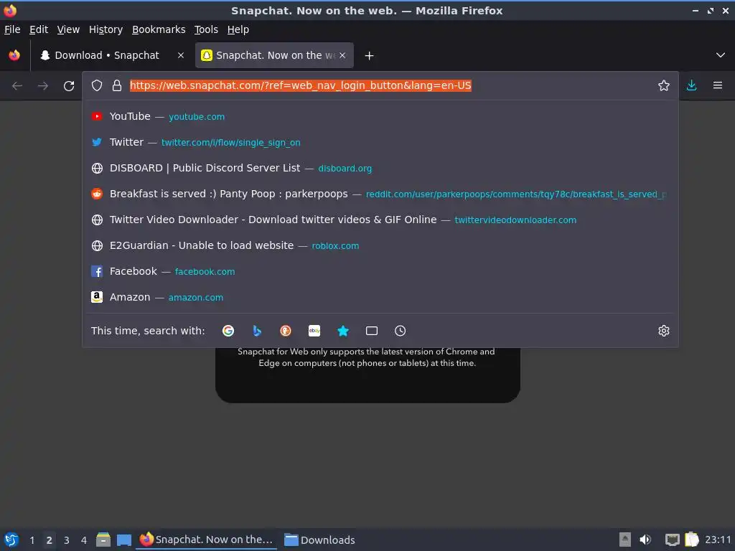Search in History clock icon

(401, 331)
